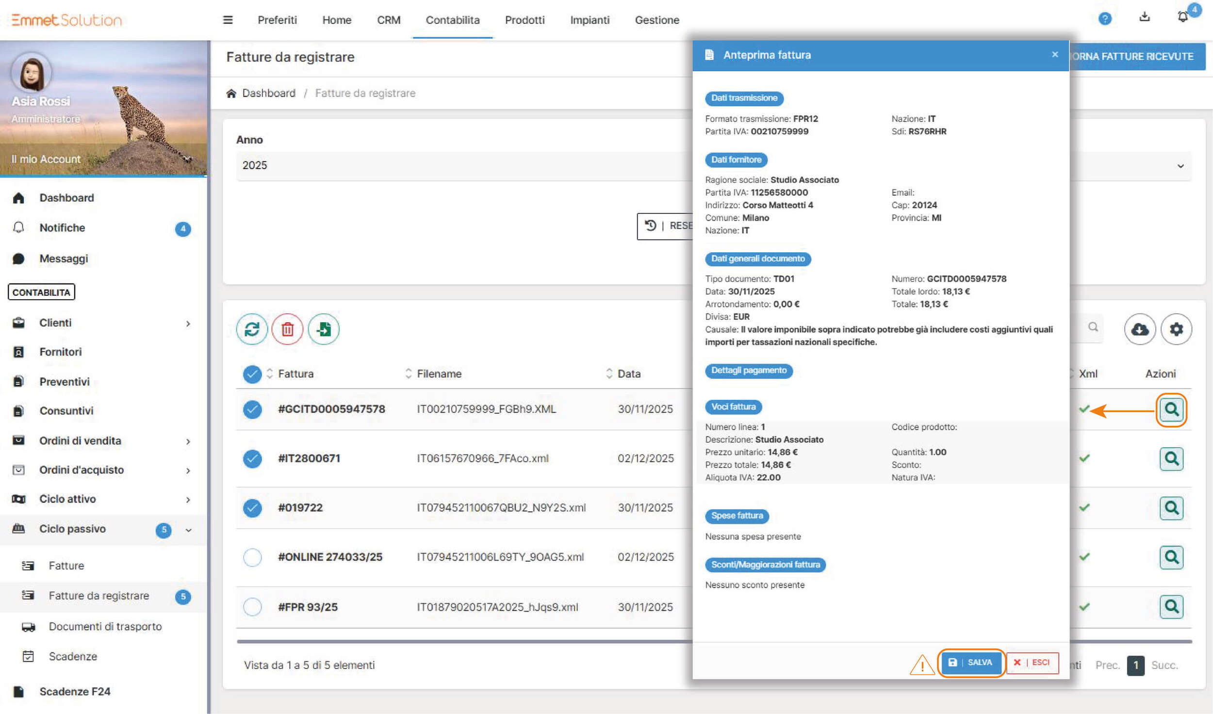
Task: Click the notifications bell icon
Action: [x=1183, y=17]
